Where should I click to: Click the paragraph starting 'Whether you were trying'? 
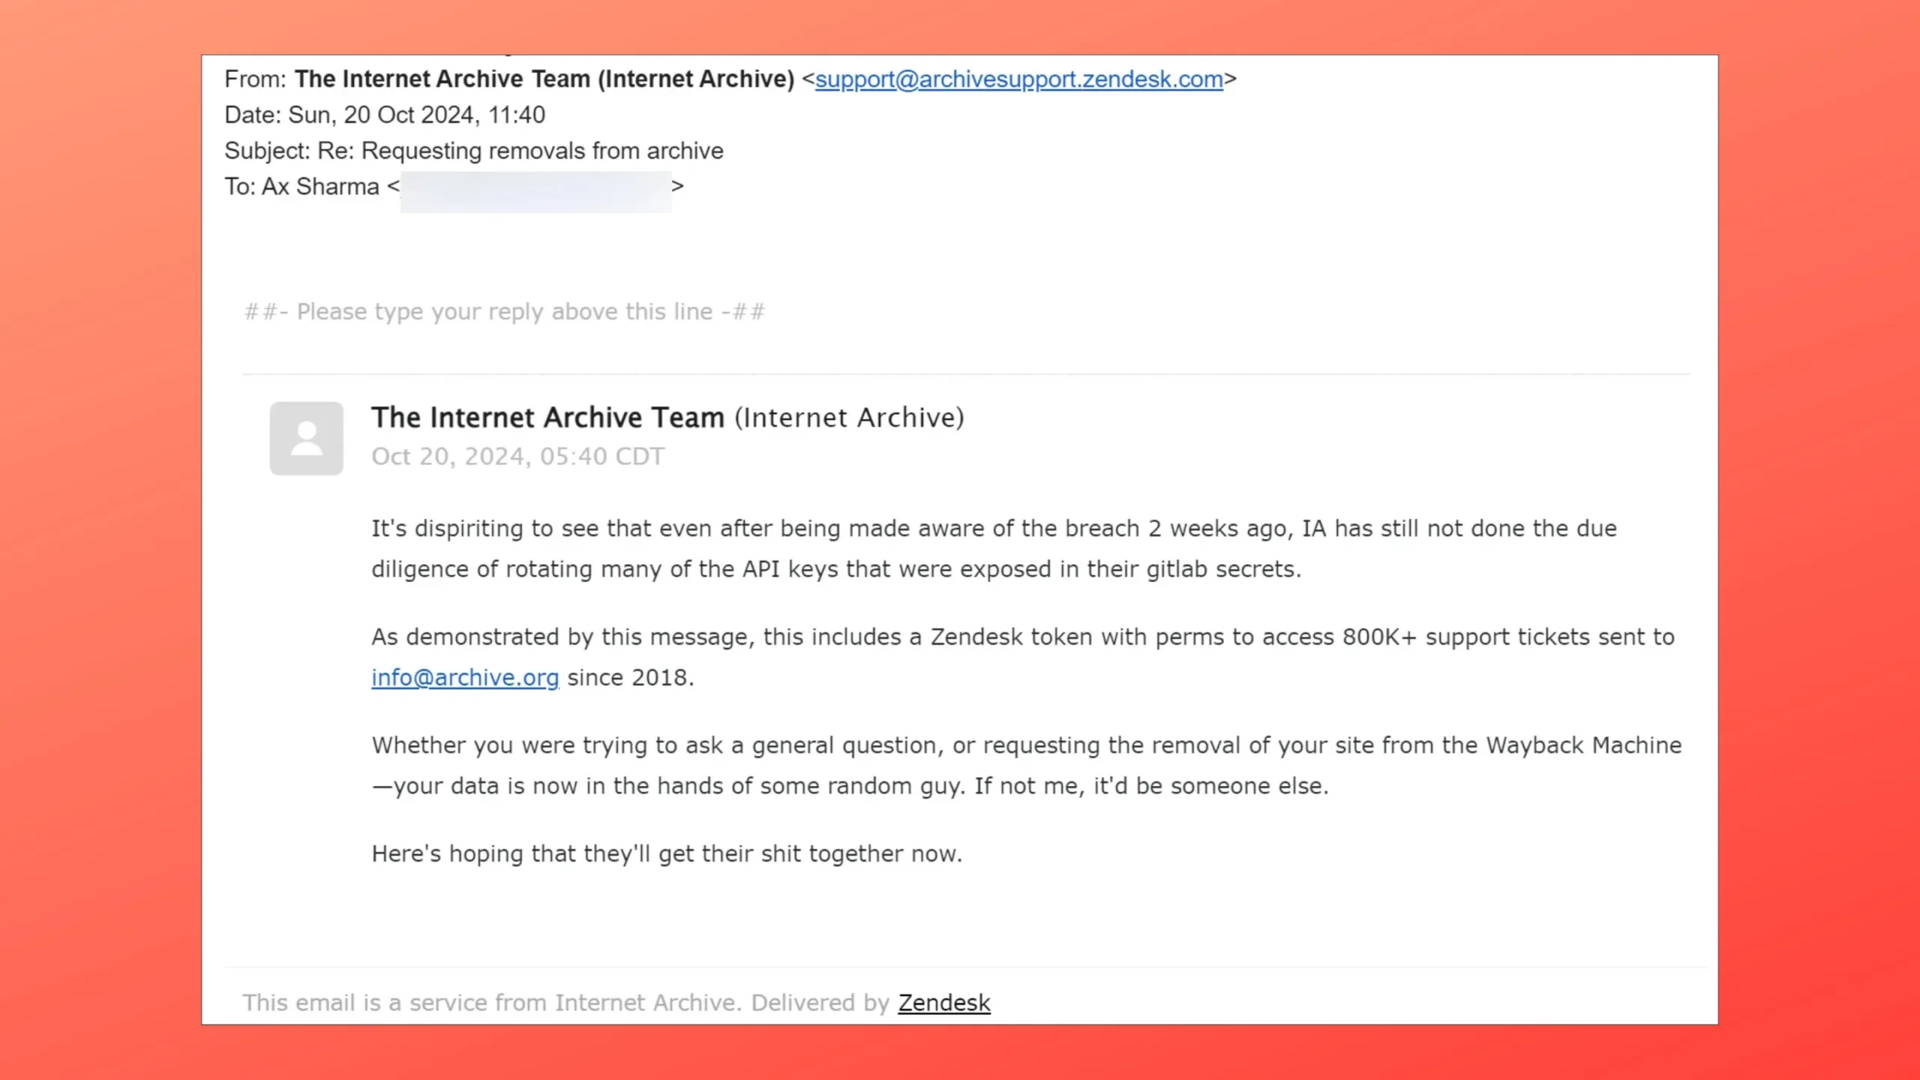(x=1027, y=765)
